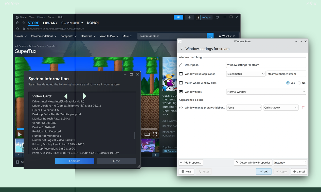Switch to the COMMUNITY tab
The height and width of the screenshot is (192, 321).
pos(72,23)
